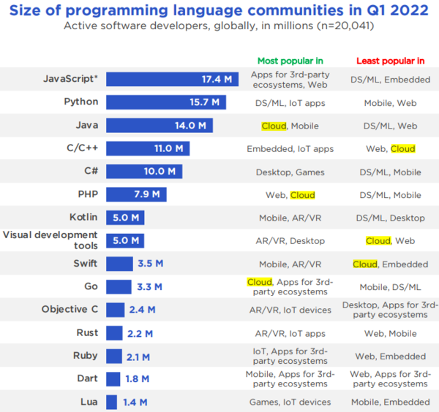This screenshot has width=439, height=412.
Task: Click the "Most popular in" column header
Action: (x=290, y=61)
